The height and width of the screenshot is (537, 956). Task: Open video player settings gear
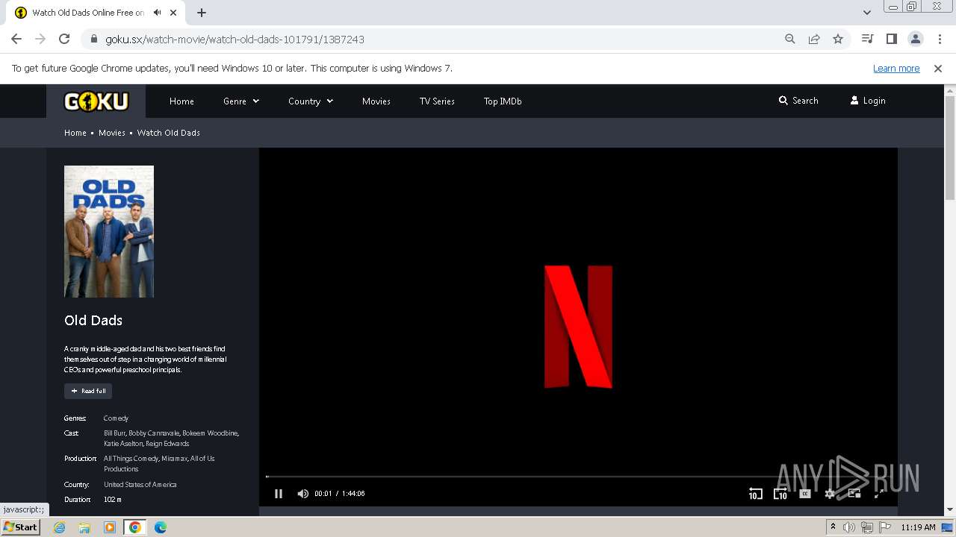point(829,494)
